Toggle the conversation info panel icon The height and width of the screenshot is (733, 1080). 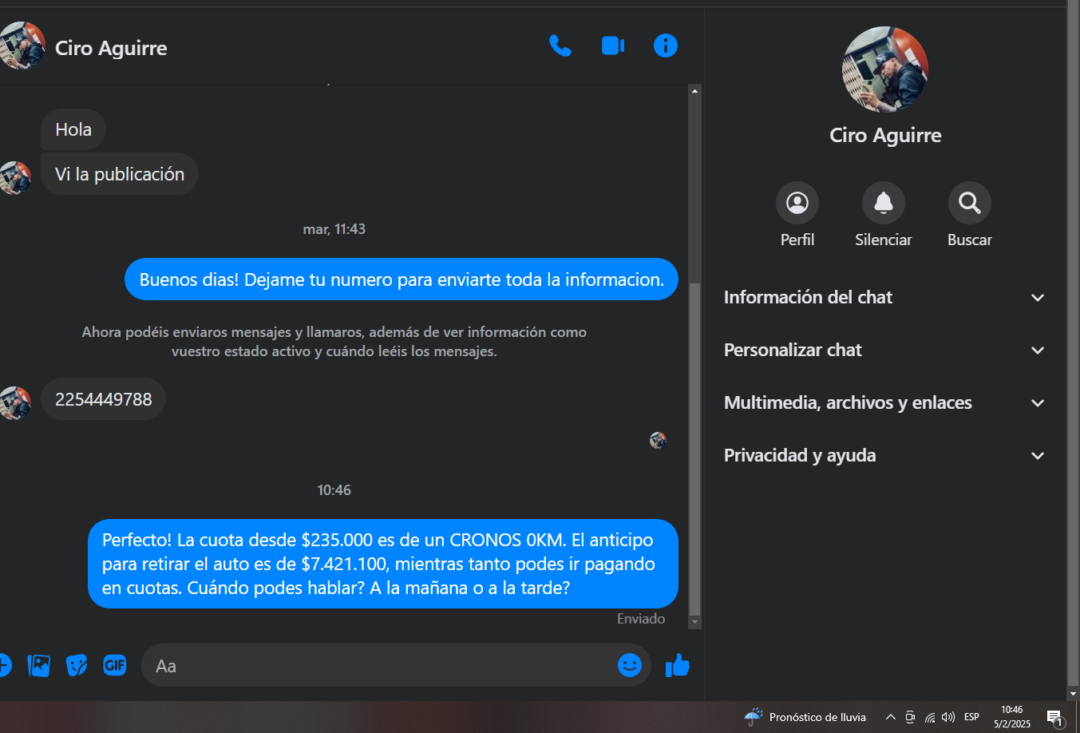coord(666,46)
